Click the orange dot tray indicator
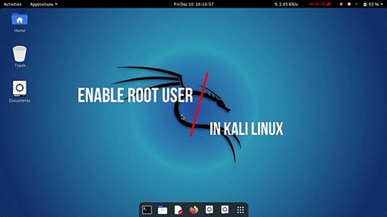 pyautogui.click(x=341, y=4)
